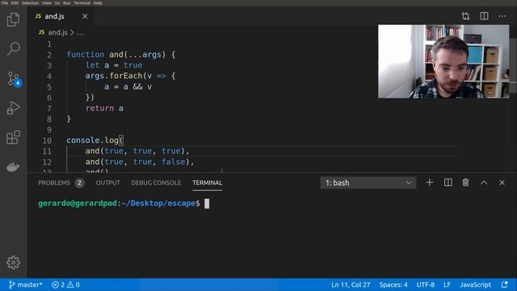
Task: Click the master* branch status item
Action: tap(25, 285)
